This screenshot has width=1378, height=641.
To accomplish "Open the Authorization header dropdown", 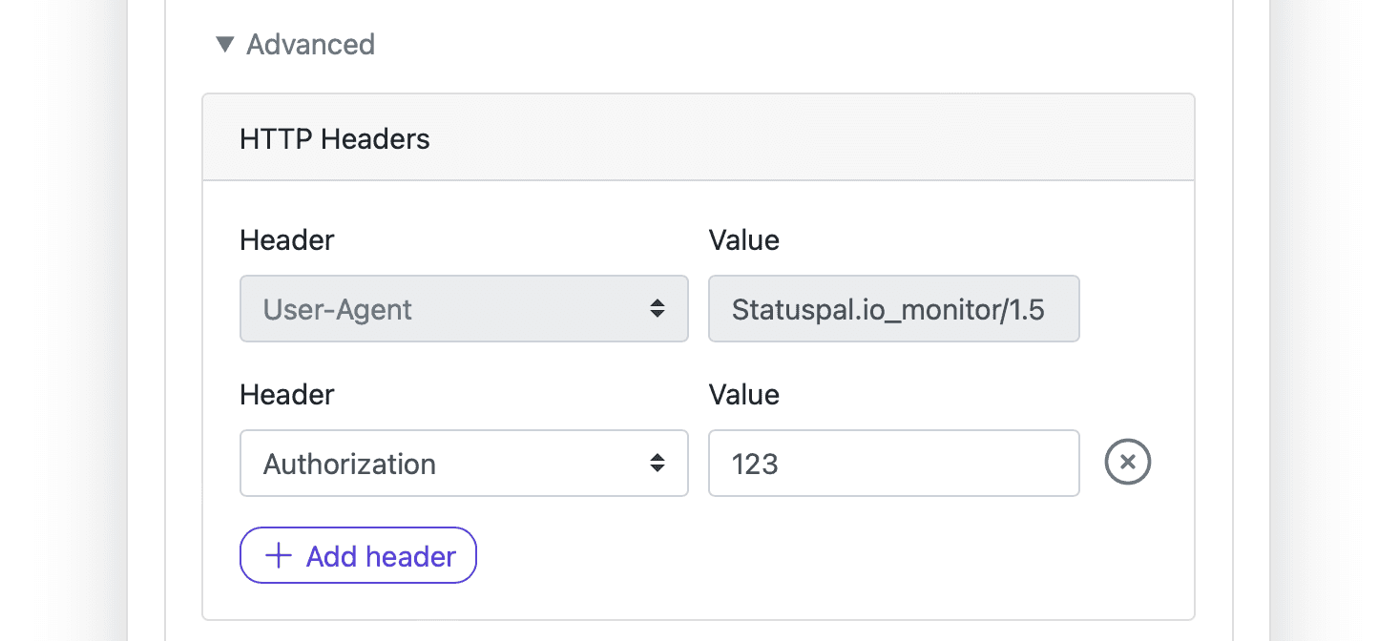I will (464, 463).
